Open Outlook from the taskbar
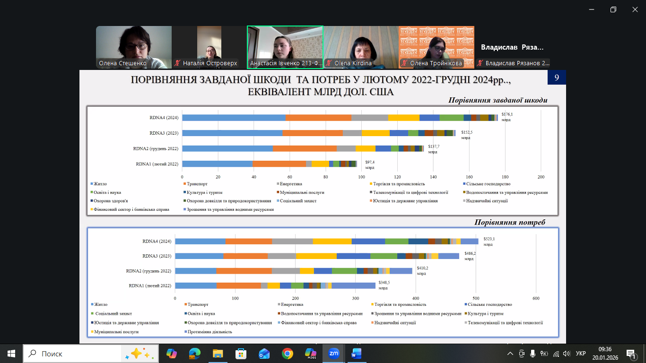 [x=264, y=354]
